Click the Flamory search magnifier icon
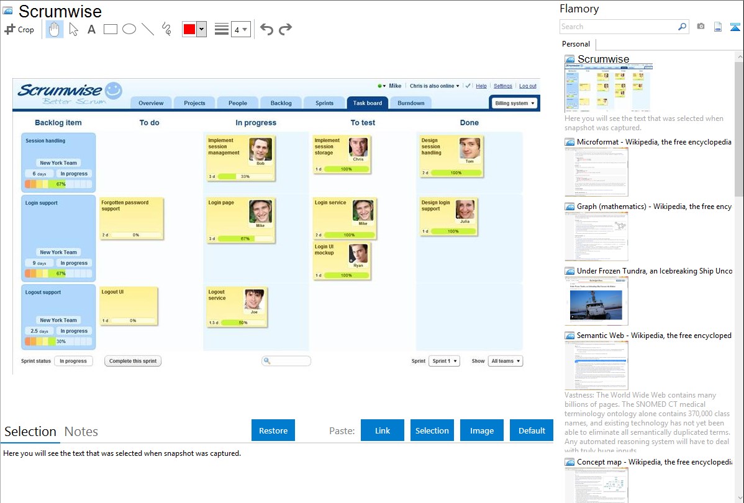The image size is (744, 503). (682, 27)
